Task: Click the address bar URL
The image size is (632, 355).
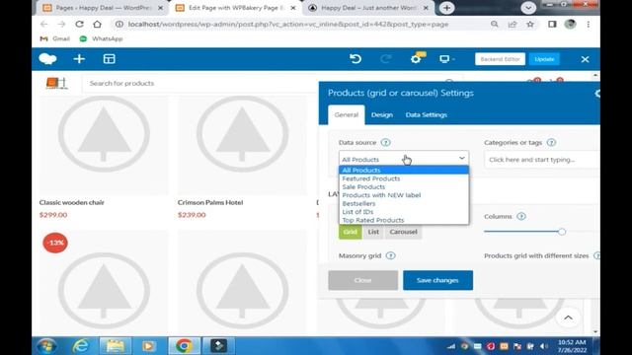Action: point(288,24)
